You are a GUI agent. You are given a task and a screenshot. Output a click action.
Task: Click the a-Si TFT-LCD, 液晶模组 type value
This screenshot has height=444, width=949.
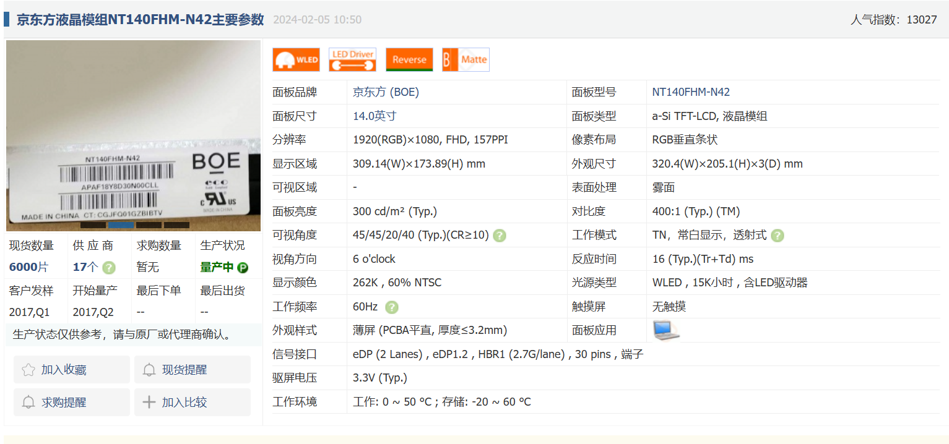coord(710,116)
